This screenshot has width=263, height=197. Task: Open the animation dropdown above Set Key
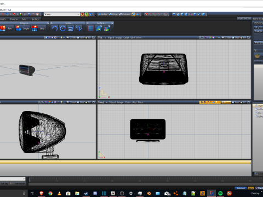click(13, 179)
